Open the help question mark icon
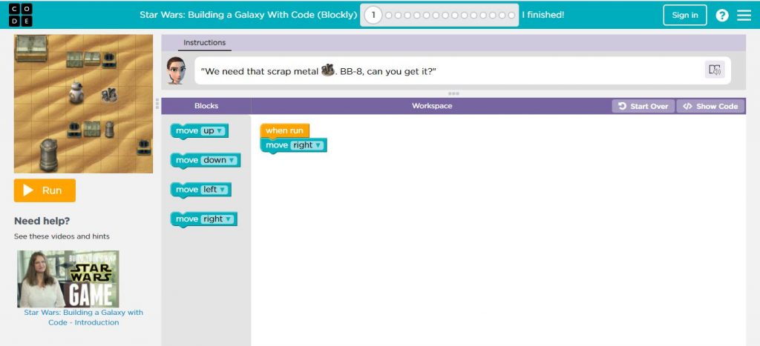 pyautogui.click(x=721, y=16)
